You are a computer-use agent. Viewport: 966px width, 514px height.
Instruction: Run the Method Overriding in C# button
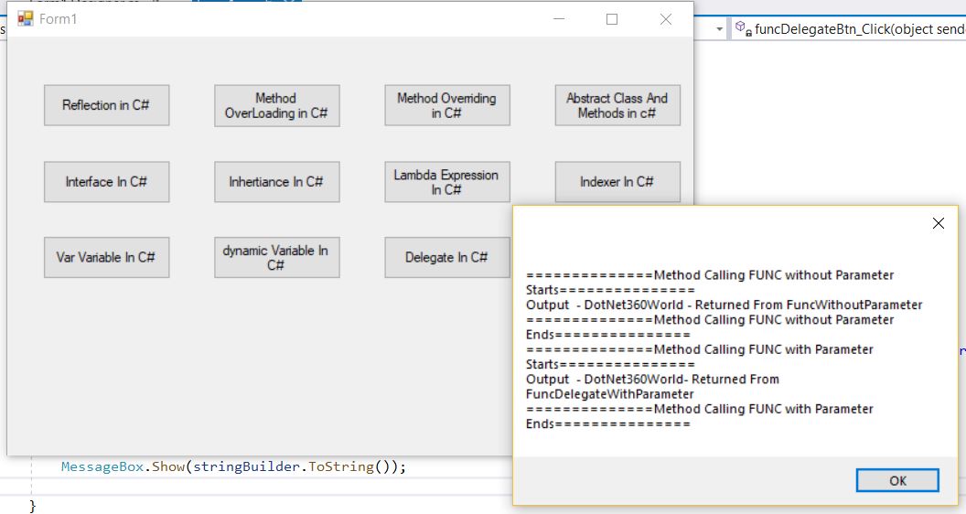point(447,105)
